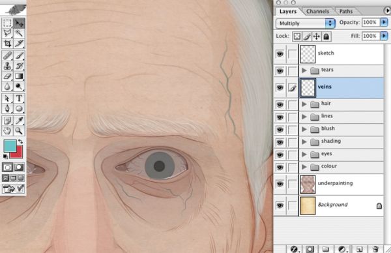Viewport: 391px width, 253px height.
Task: Select the Zoom magnifier tool
Action: pyautogui.click(x=19, y=131)
